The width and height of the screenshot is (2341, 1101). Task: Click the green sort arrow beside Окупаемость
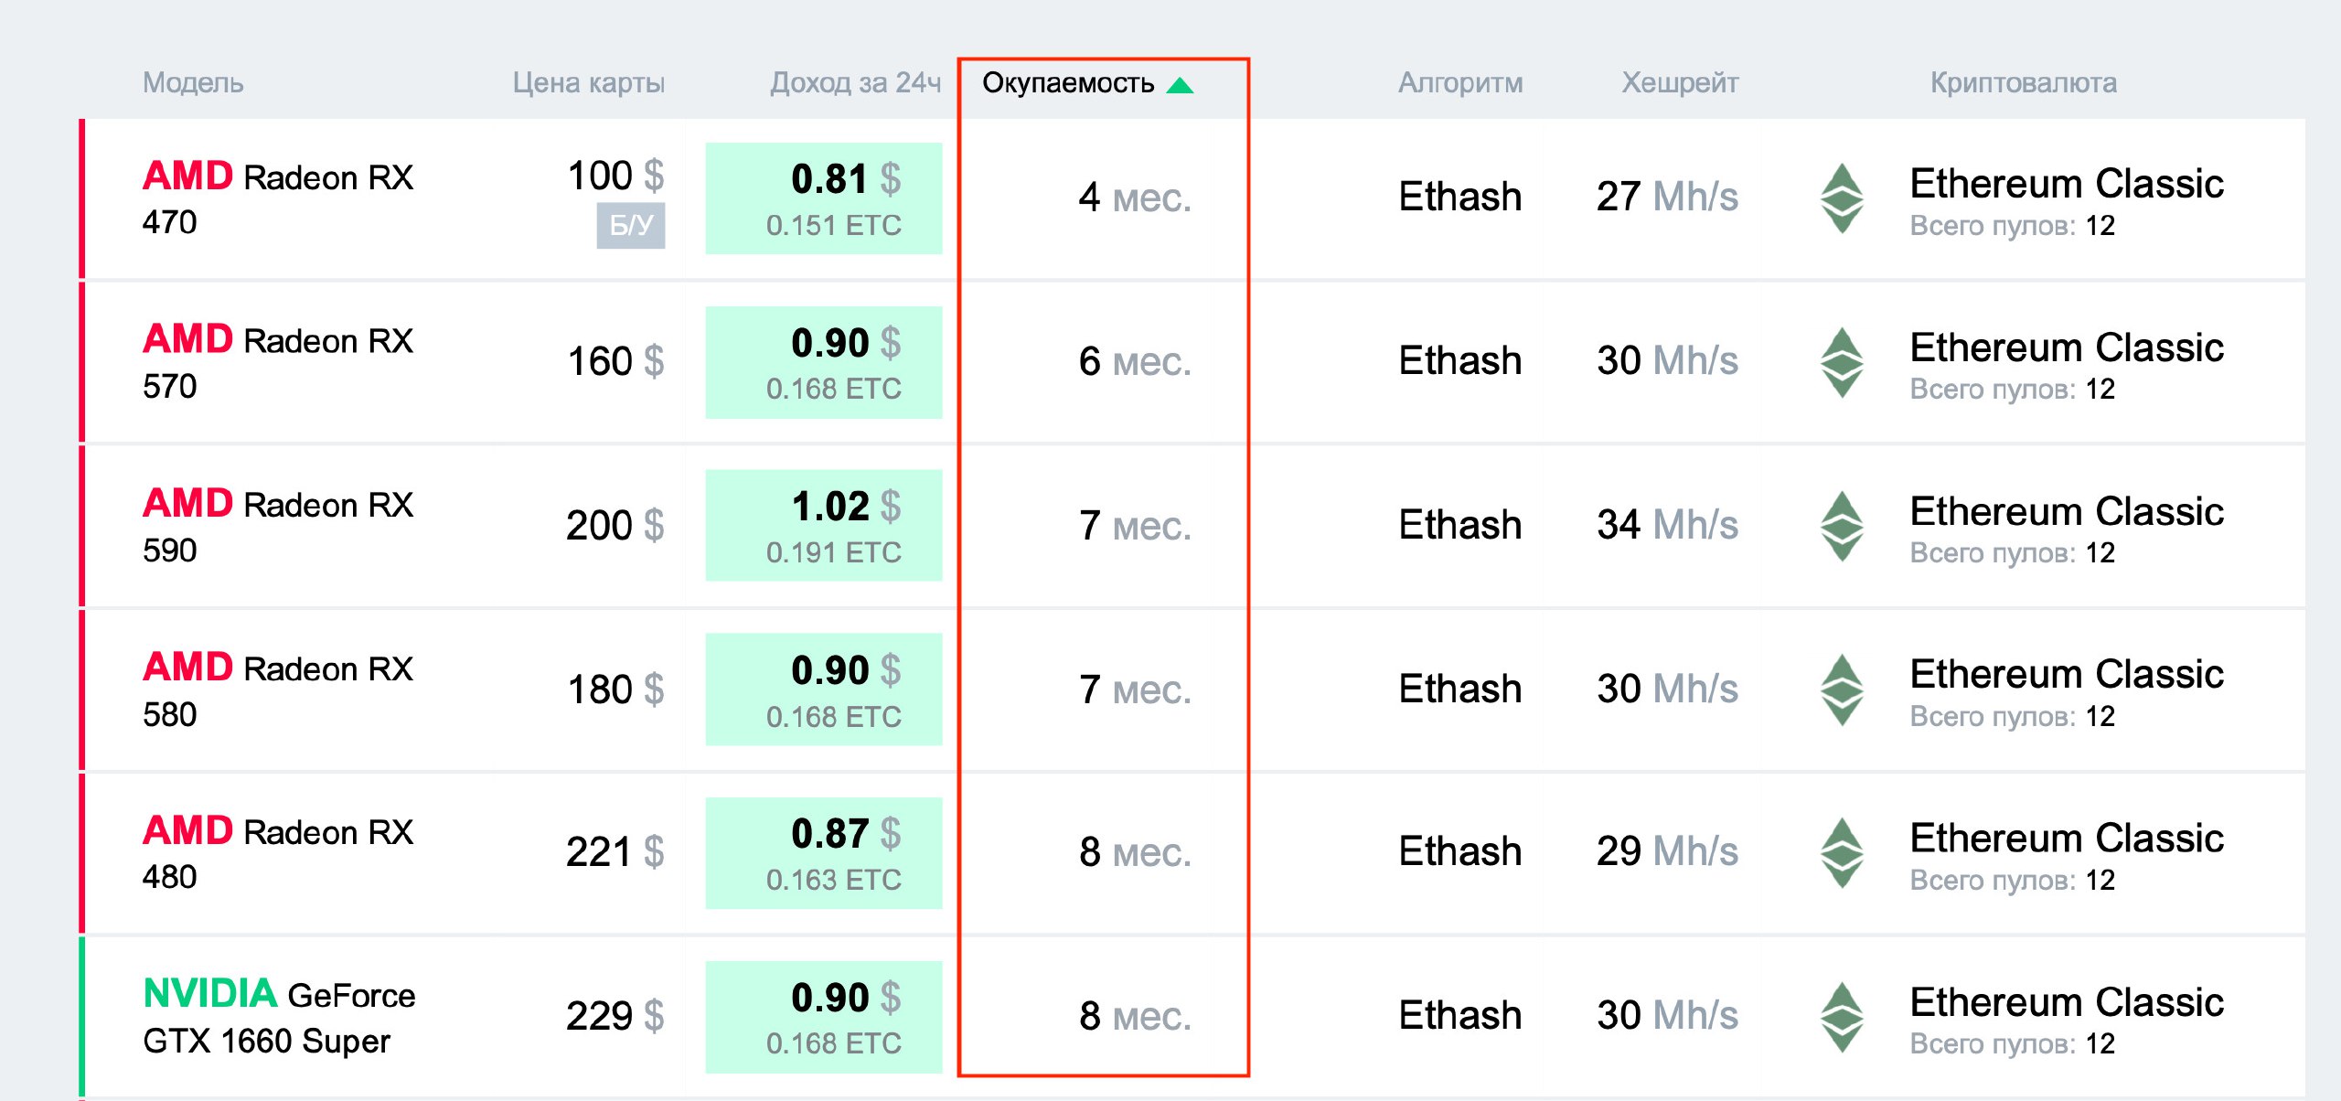(x=1181, y=85)
